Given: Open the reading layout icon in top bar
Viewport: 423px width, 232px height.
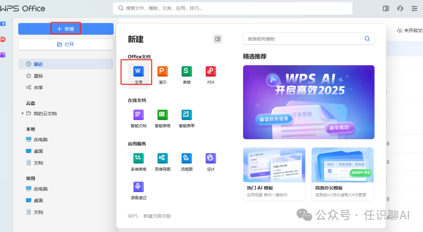Looking at the screenshot, I should pos(386,8).
